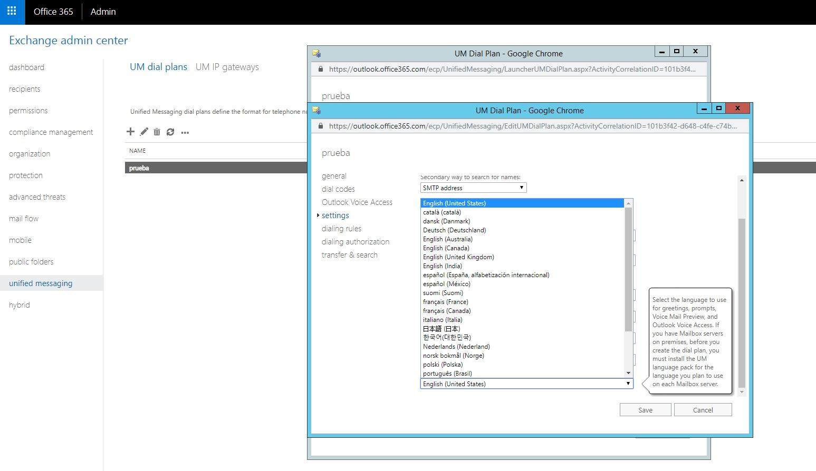The image size is (816, 471).
Task: Delete the selected dial plan
Action: pos(157,132)
